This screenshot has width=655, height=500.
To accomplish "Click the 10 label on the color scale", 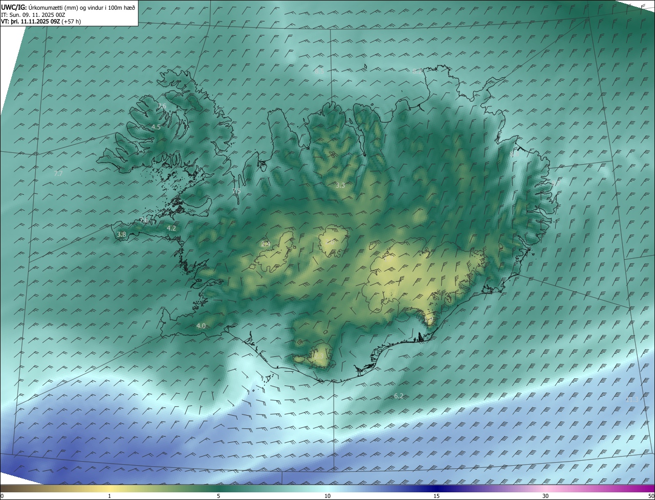I will coord(327,496).
